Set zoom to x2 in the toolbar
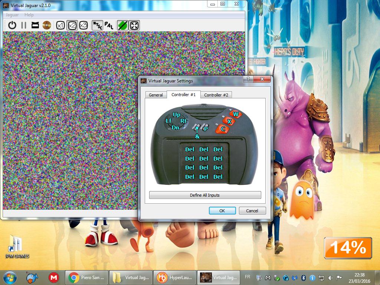Viewport: 380px width, 285px height. point(72,25)
